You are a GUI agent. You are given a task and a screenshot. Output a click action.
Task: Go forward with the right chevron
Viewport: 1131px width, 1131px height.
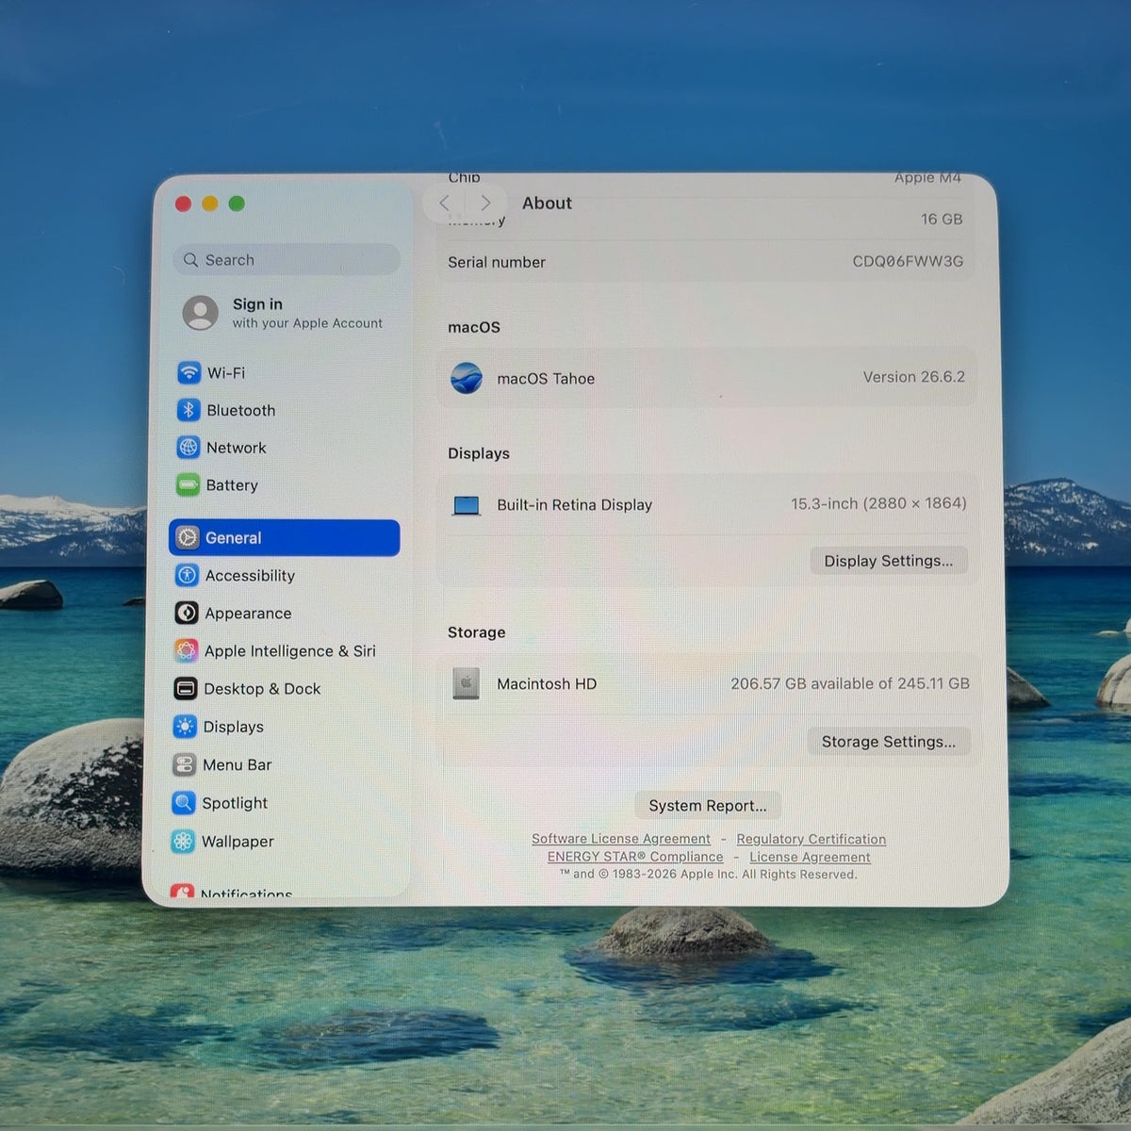tap(485, 203)
